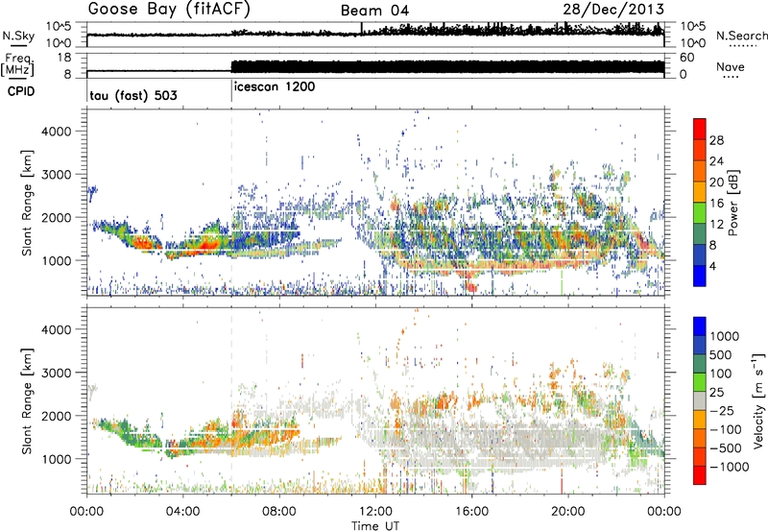Viewport: 768px width, 532px height.
Task: Click the '1000' tick on Velocity color bar
Action: (x=725, y=336)
